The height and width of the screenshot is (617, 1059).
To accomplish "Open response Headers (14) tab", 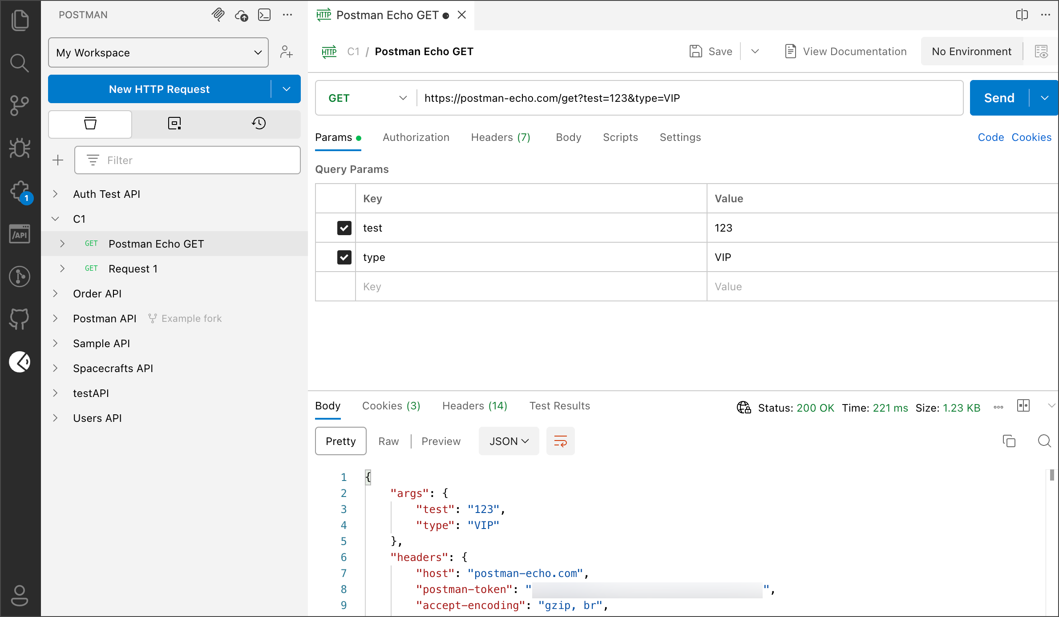I will [474, 406].
